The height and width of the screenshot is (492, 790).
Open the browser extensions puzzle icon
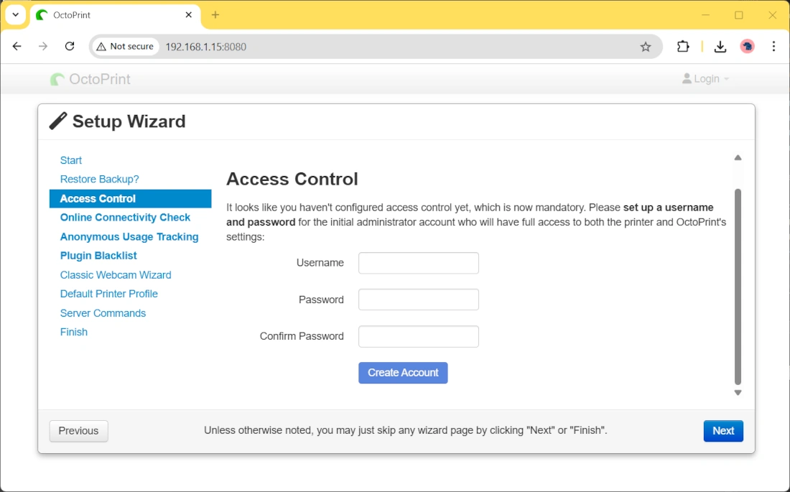683,47
